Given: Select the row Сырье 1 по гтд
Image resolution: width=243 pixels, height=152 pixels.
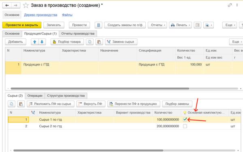Looking at the screenshot, I should (124, 120).
